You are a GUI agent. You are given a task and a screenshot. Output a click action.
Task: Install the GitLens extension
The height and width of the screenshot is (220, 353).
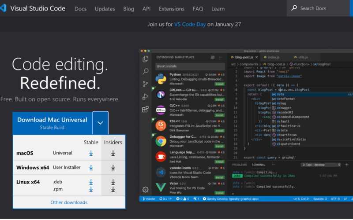(219, 99)
